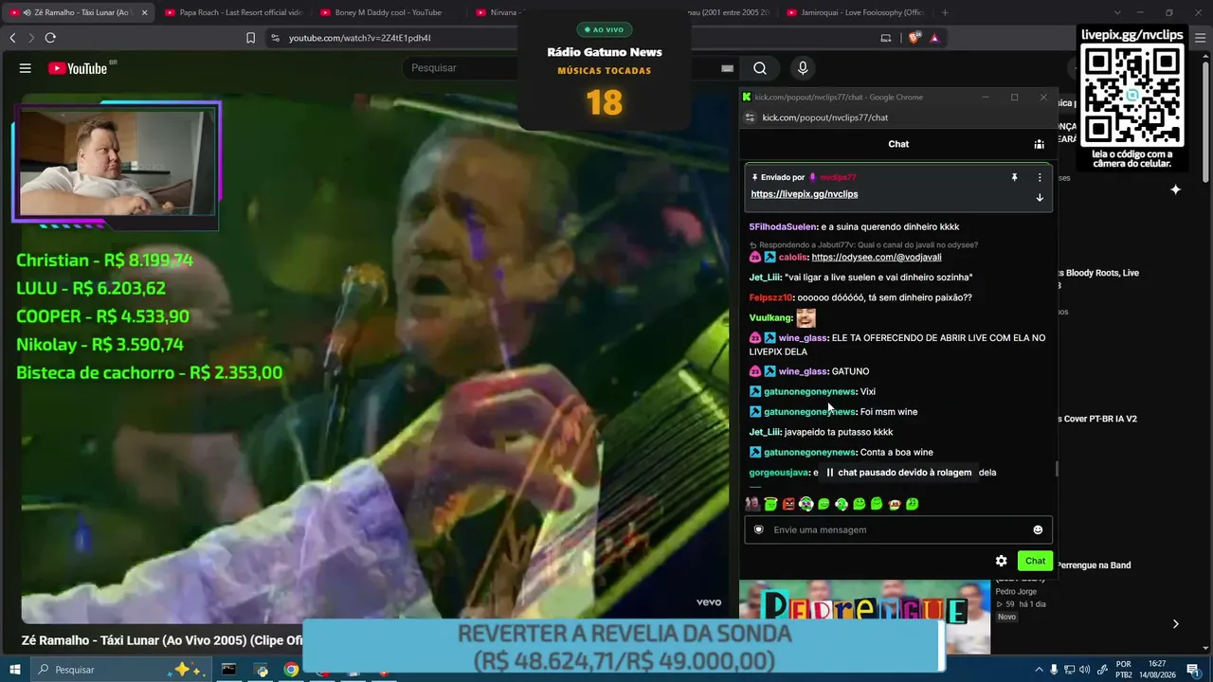Click username 5FilhodaSuelen in chat
The width and height of the screenshot is (1213, 682).
(783, 227)
